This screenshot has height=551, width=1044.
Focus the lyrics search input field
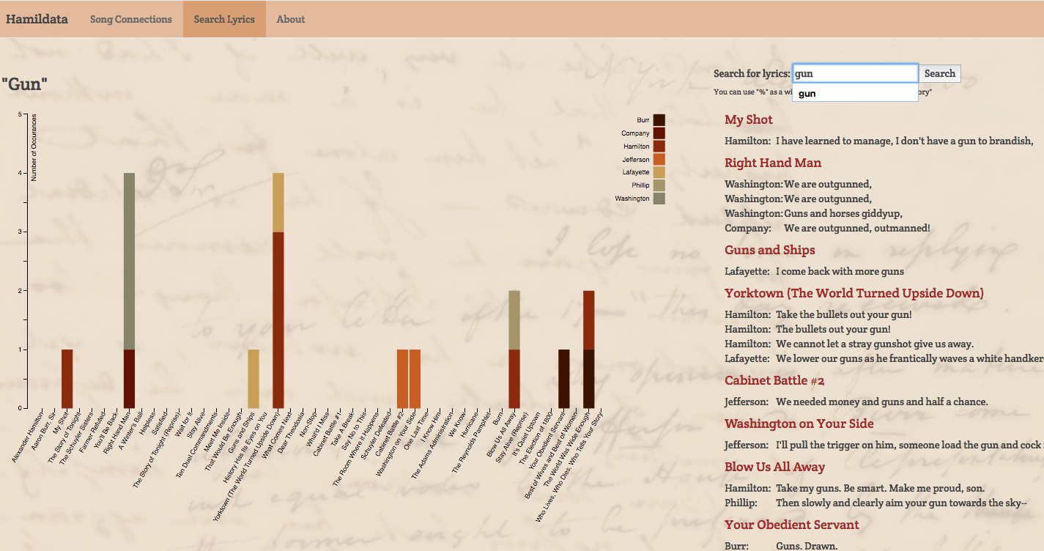[855, 73]
